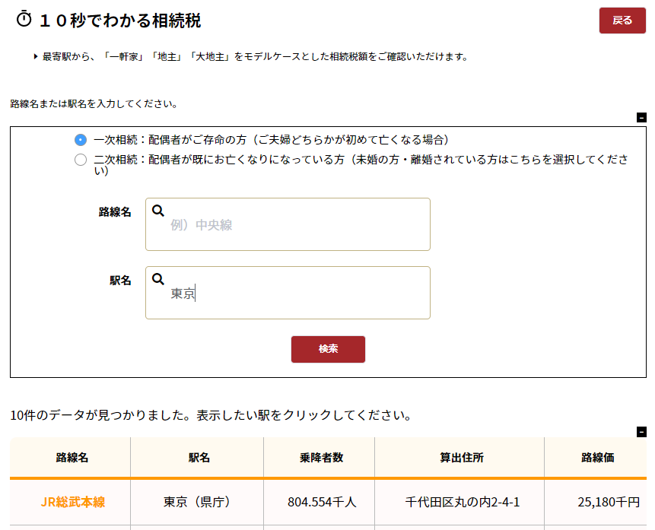The height and width of the screenshot is (530, 655).
Task: Select the 東京（県庁） station cell
Action: coord(197,502)
